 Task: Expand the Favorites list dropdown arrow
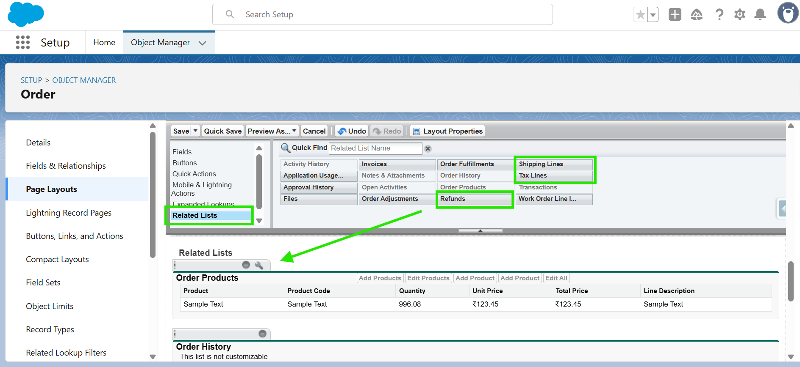(x=653, y=15)
